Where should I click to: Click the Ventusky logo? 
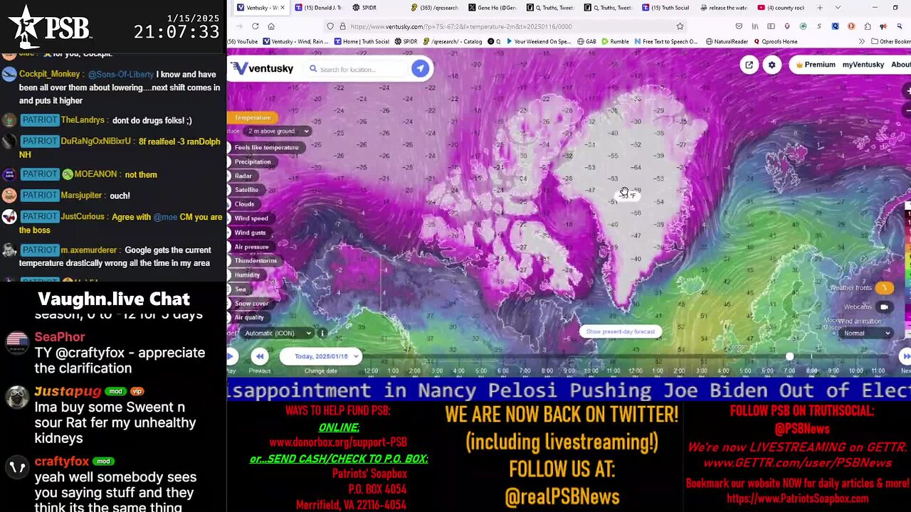263,68
